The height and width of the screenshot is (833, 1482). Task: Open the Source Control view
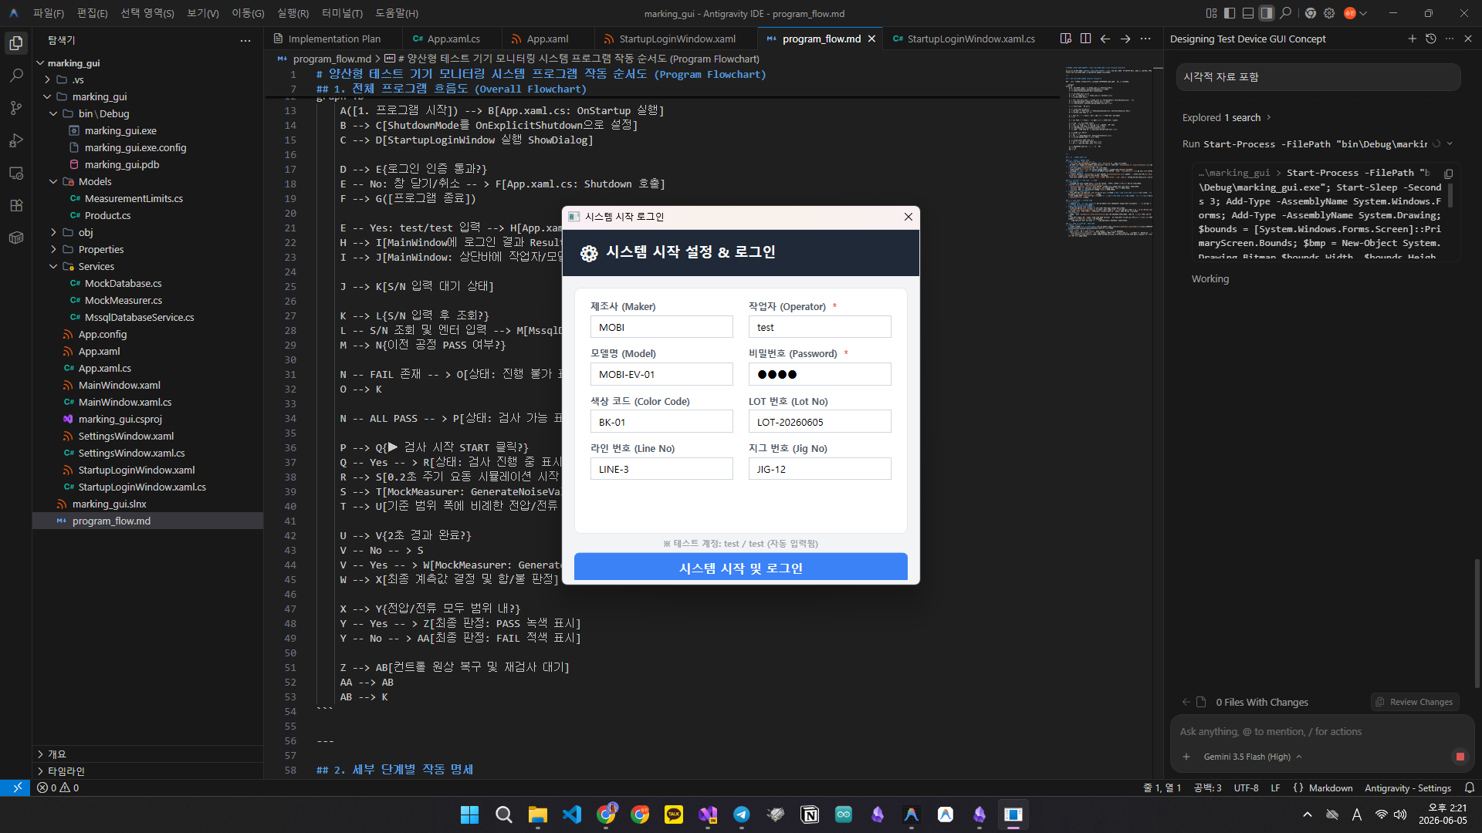coord(16,108)
